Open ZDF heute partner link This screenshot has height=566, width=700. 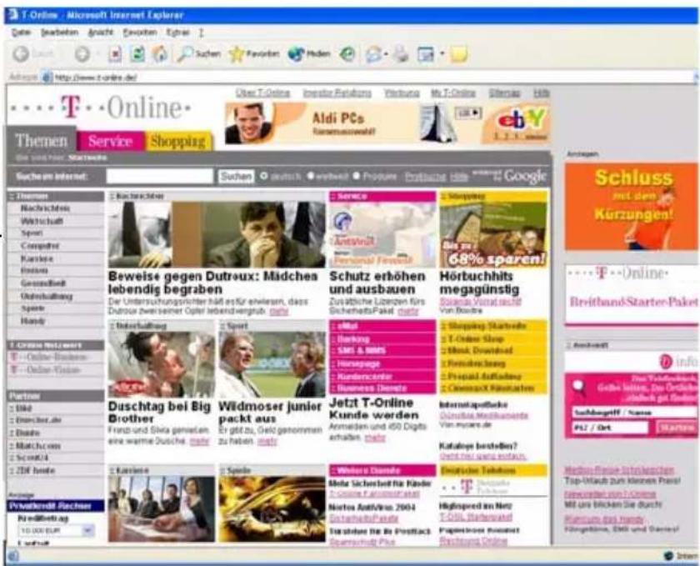pos(35,470)
